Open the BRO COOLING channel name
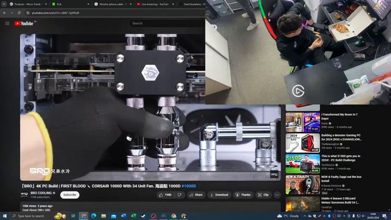391x220 pixels. point(41,193)
